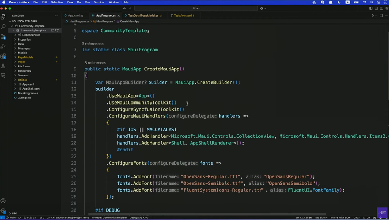
Task: Expand the PageModels folder
Action: [x=25, y=58]
